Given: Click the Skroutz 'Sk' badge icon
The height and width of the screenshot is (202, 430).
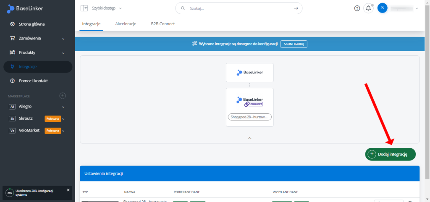Looking at the screenshot, I should 12,119.
